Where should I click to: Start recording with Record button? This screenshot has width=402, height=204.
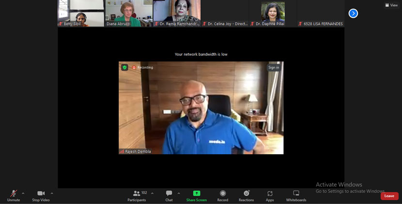tap(223, 195)
